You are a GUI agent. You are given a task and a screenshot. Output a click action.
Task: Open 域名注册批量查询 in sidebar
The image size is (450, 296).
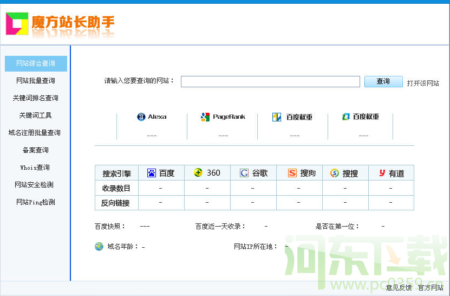(35, 133)
